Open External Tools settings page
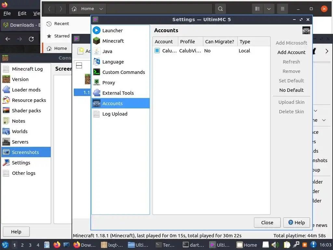 click(120, 93)
